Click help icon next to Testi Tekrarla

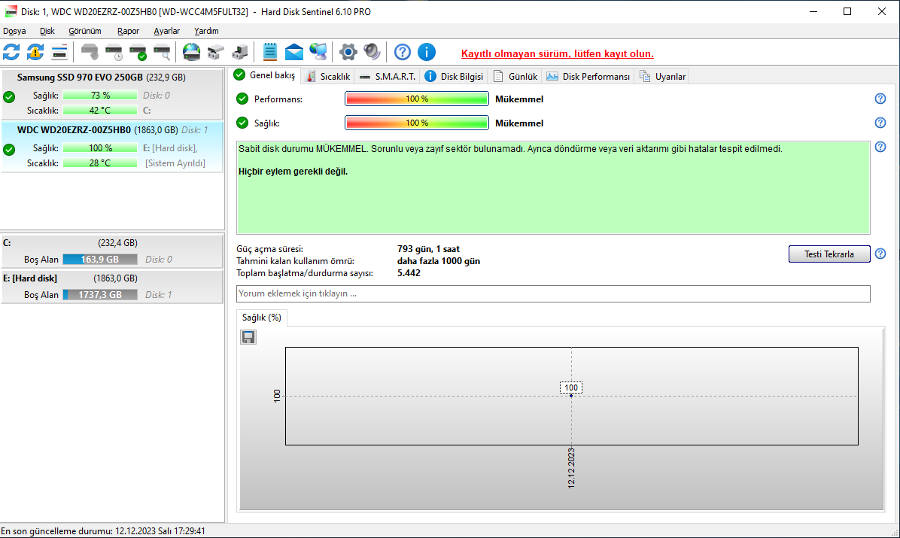pos(880,254)
